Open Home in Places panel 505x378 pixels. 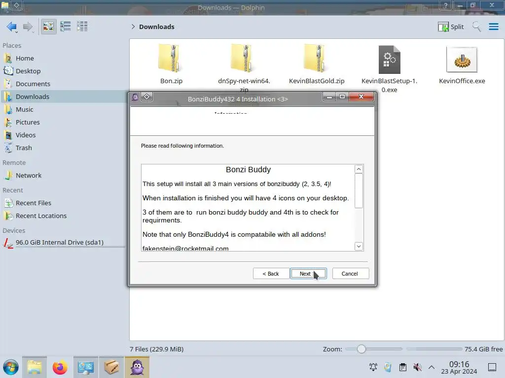point(63,58)
